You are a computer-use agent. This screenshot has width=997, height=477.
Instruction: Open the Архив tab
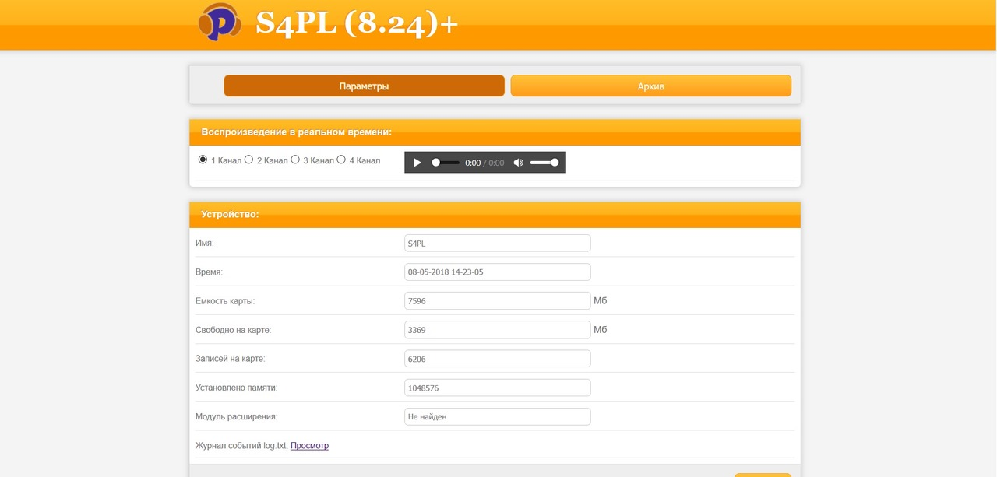click(650, 86)
